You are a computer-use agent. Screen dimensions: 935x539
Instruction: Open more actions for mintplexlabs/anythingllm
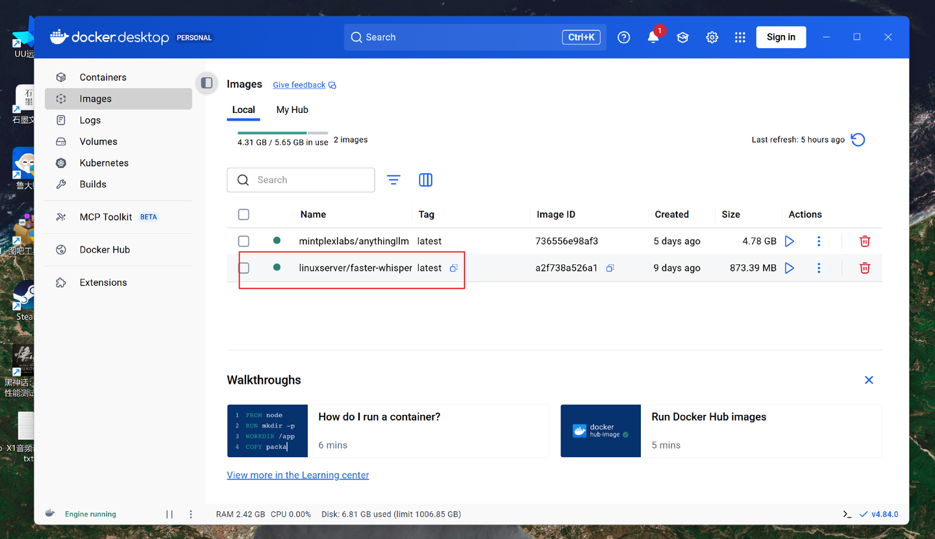[x=819, y=242]
